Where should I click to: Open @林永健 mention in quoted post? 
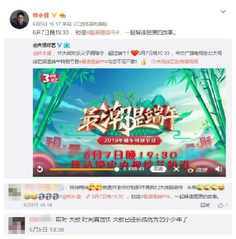pos(42,53)
